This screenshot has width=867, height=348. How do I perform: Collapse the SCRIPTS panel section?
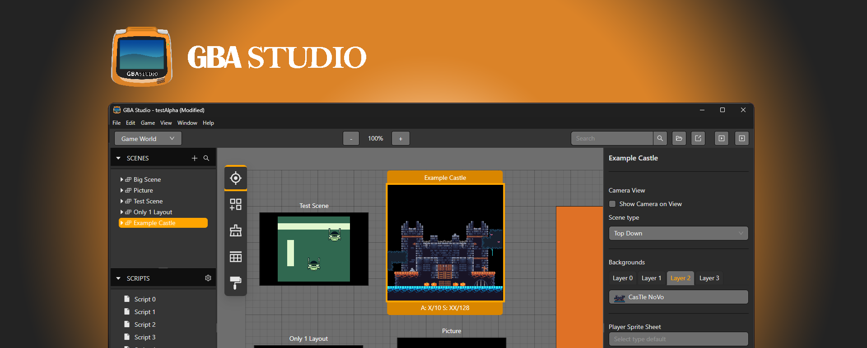coord(118,278)
